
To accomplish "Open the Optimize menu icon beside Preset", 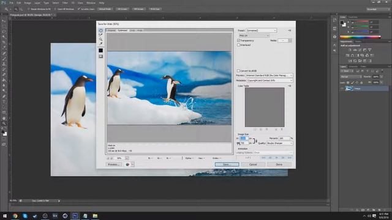I will pyautogui.click(x=290, y=31).
